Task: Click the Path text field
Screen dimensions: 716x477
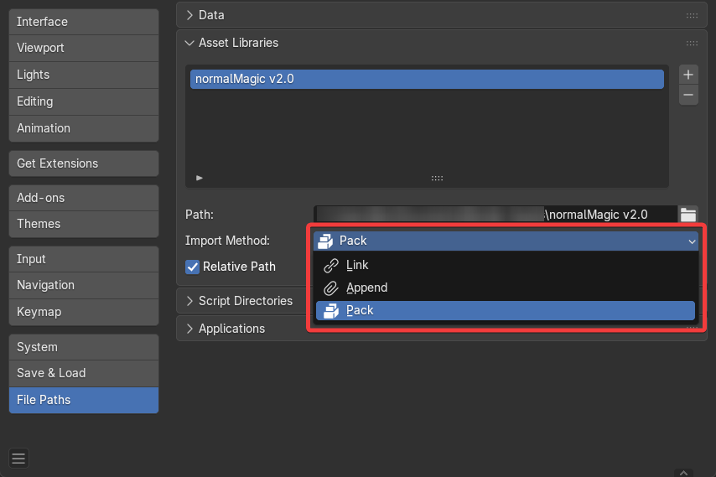Action: [495, 215]
